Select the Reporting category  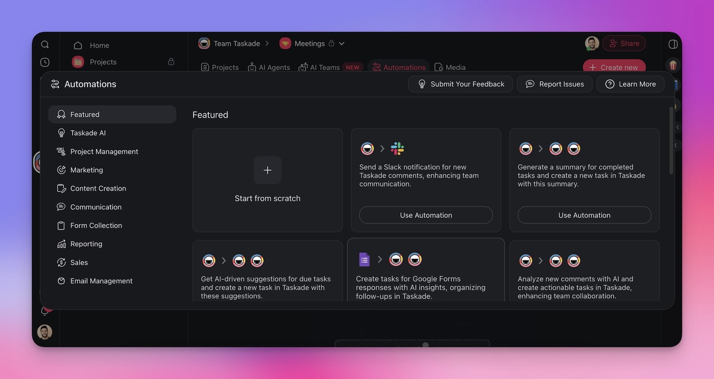click(x=112, y=244)
